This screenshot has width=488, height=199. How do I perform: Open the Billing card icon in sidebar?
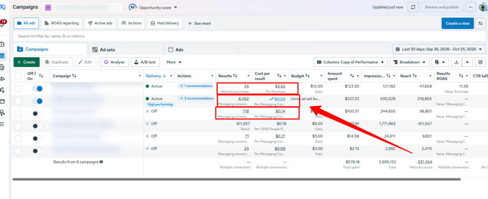coord(2,101)
